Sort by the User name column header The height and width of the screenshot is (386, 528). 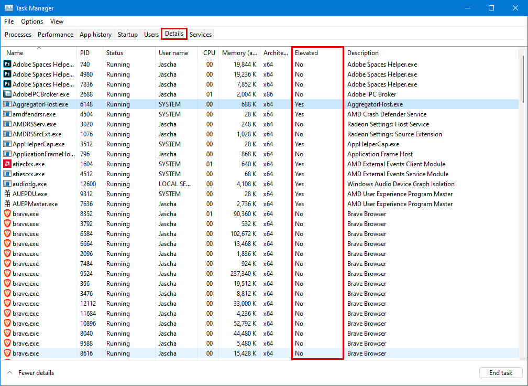[x=177, y=52]
